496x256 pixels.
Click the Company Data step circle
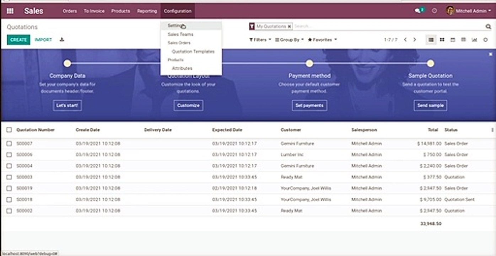67,64
